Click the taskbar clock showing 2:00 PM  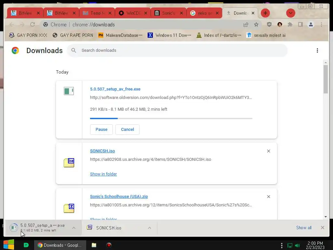[315, 245]
